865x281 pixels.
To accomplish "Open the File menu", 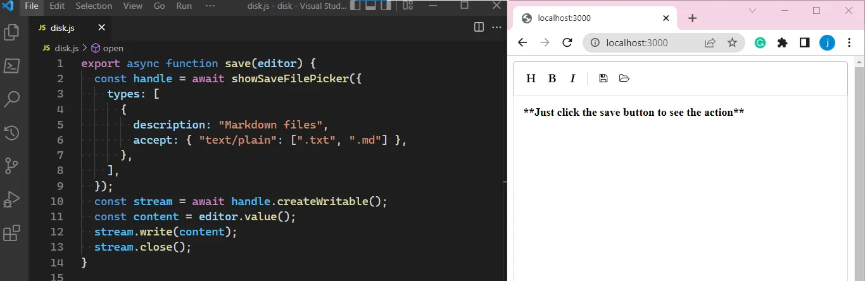I will tap(32, 6).
